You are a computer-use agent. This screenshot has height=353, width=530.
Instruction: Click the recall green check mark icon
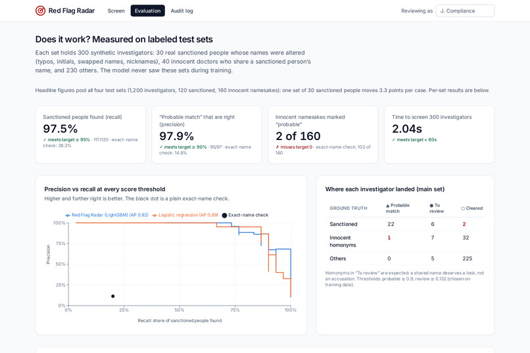click(45, 139)
